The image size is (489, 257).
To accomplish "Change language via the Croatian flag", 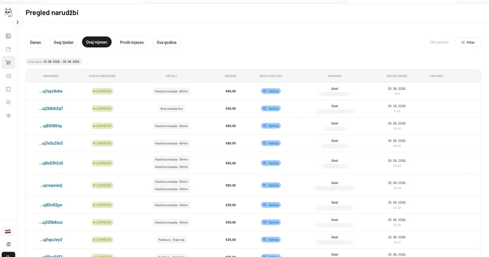I will tap(8, 231).
